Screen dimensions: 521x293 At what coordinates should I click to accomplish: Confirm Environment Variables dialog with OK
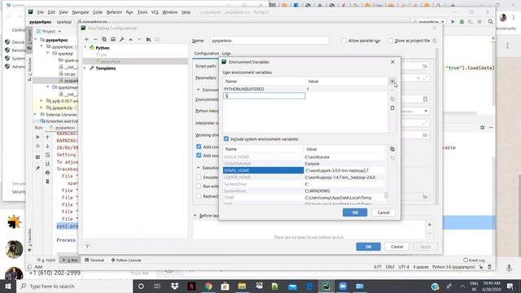coord(355,212)
